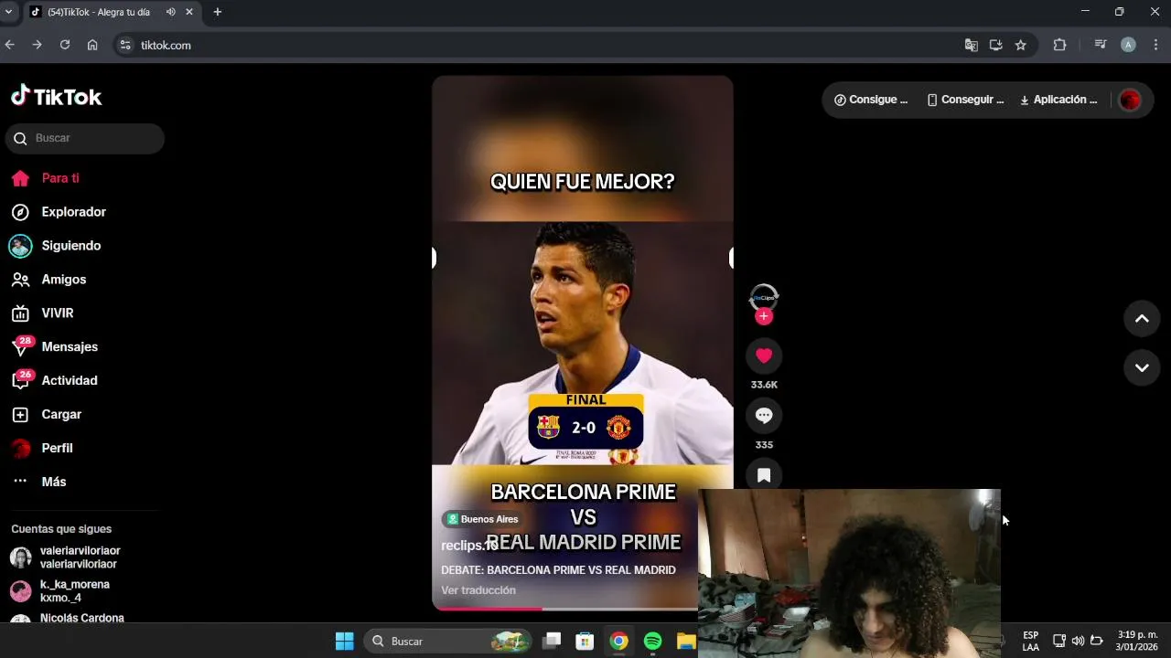Click the video progress bar
The width and height of the screenshot is (1171, 658).
click(564, 609)
